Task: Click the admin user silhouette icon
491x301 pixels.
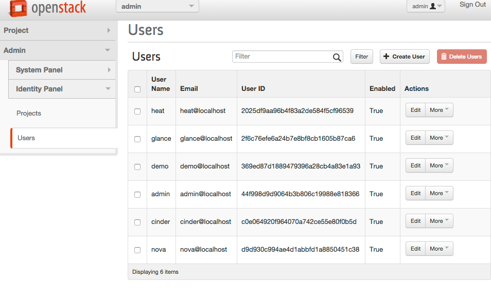Action: point(433,6)
